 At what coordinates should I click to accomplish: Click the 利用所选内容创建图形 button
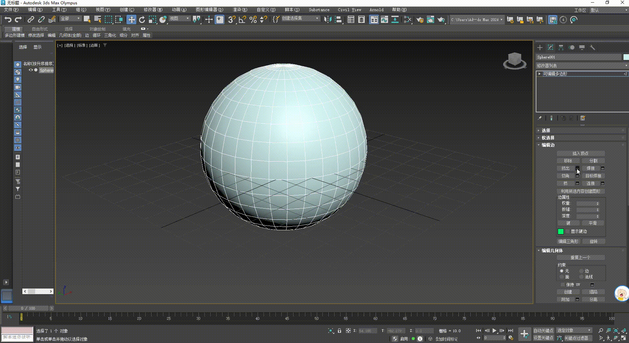point(580,191)
